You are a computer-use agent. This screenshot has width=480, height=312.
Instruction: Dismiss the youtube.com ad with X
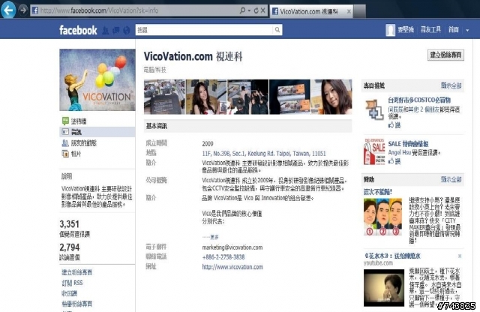(x=460, y=256)
